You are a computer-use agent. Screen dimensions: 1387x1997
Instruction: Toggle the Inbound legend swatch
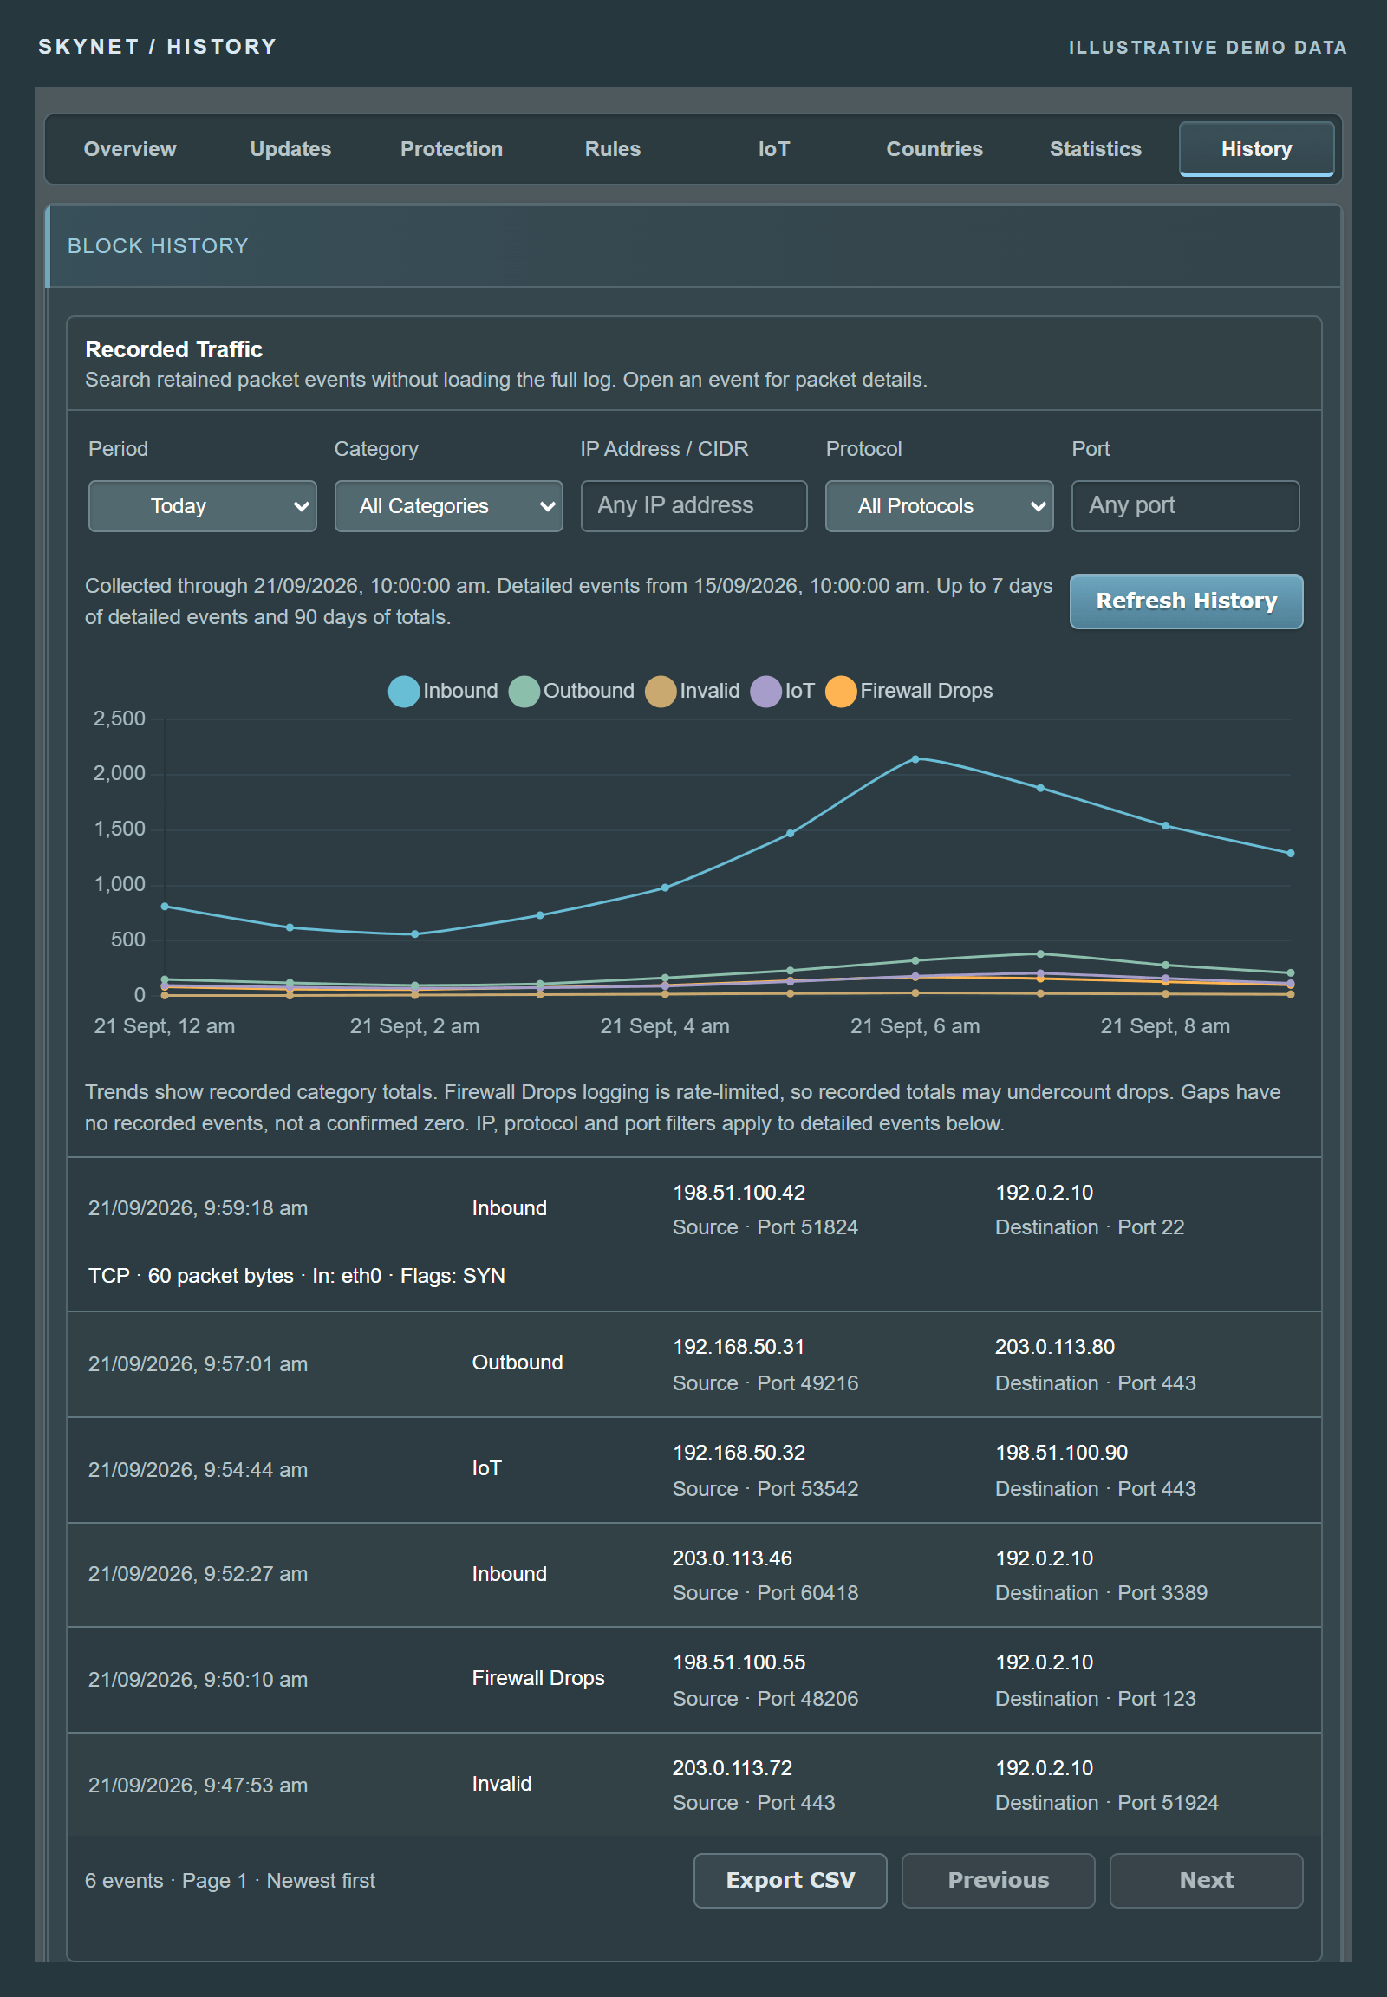coord(403,691)
